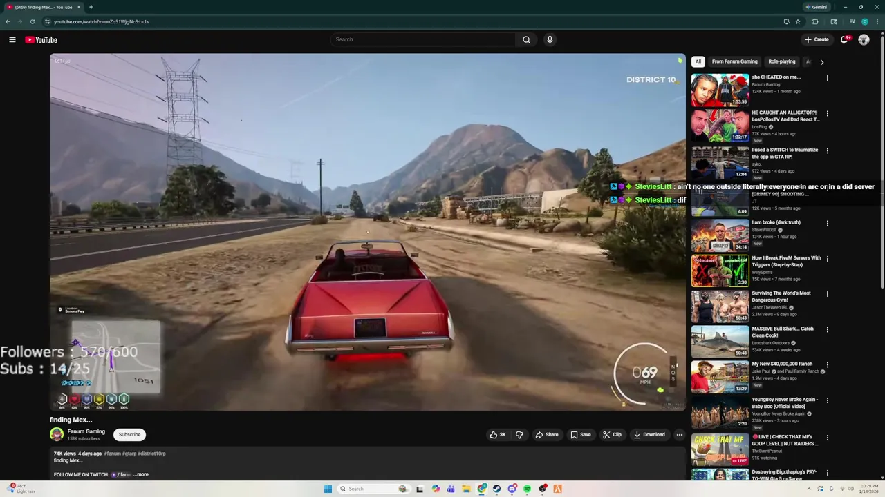Viewport: 885px width, 497px height.
Task: Open the Windows Start menu
Action: [328, 489]
